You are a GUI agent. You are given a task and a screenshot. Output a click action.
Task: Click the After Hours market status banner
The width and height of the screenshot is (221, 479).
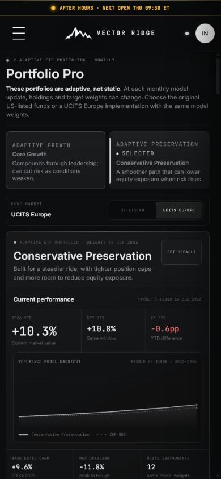(110, 8)
